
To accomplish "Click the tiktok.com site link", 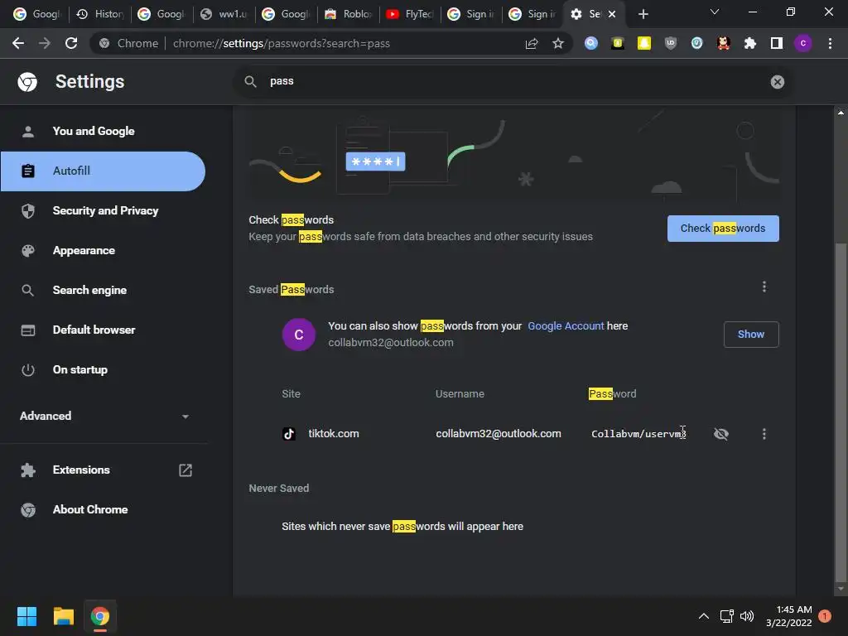I will tap(334, 434).
